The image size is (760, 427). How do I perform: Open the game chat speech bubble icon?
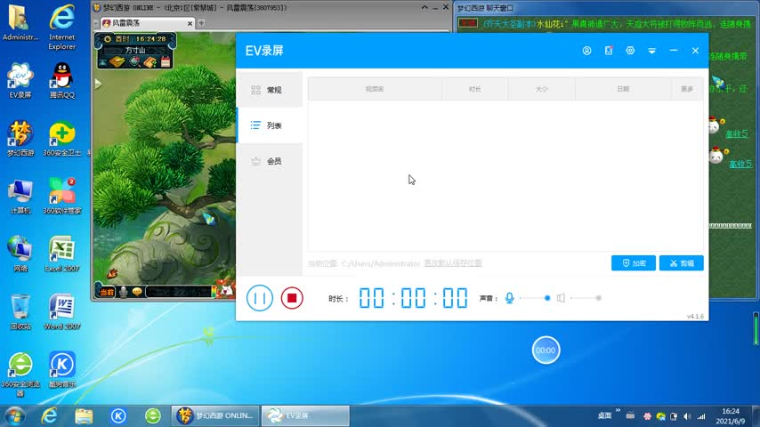pos(137,292)
